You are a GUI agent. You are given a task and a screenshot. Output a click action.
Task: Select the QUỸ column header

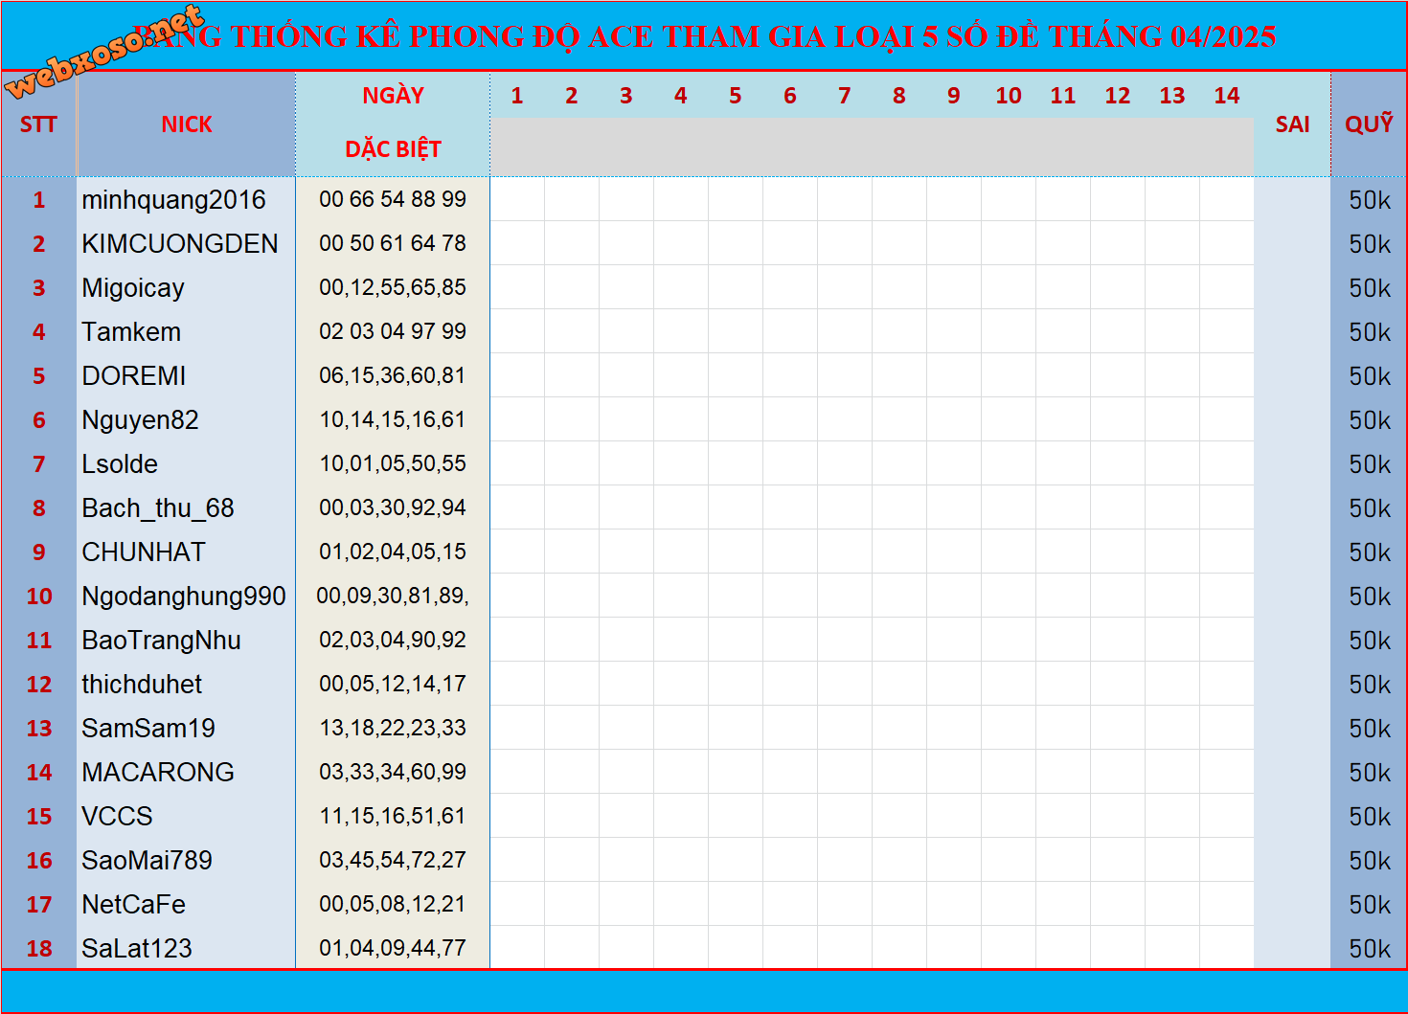tap(1369, 124)
